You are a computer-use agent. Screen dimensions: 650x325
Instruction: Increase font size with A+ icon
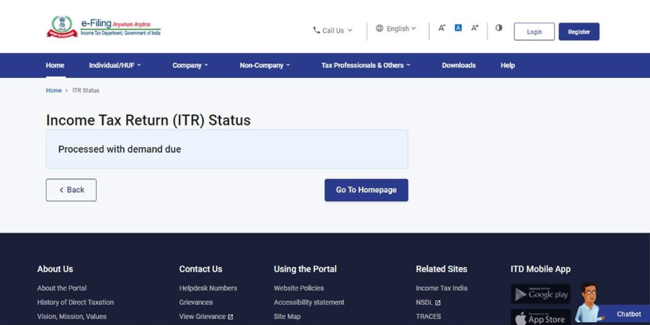click(475, 28)
